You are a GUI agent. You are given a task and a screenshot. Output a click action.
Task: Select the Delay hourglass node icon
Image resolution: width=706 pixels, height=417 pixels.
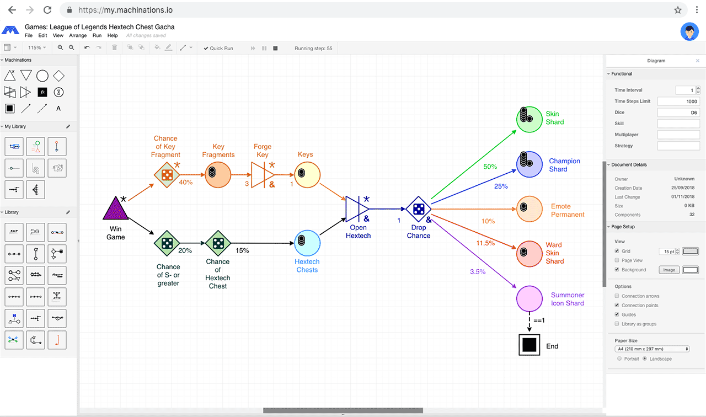(58, 92)
